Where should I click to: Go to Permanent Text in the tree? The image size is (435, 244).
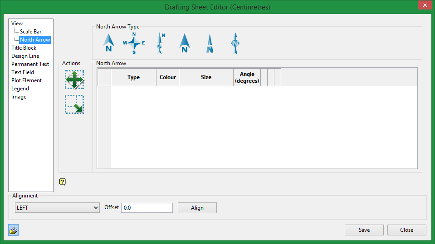30,64
